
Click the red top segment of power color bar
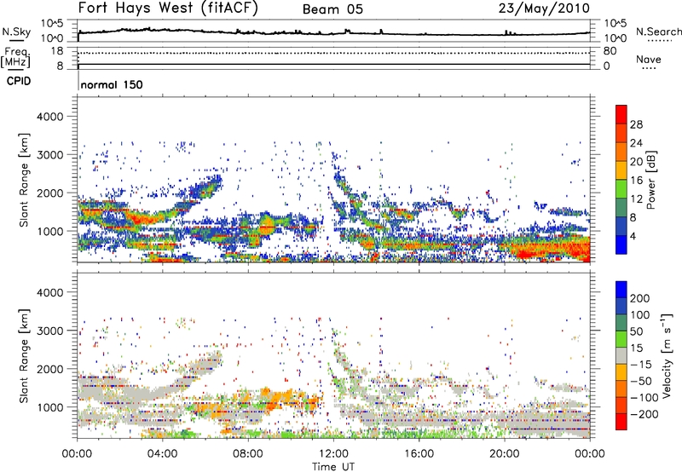pyautogui.click(x=621, y=114)
